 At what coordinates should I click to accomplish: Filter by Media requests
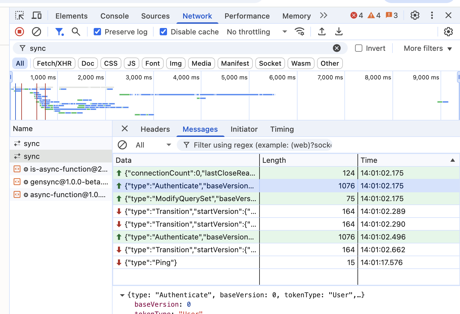tap(201, 63)
